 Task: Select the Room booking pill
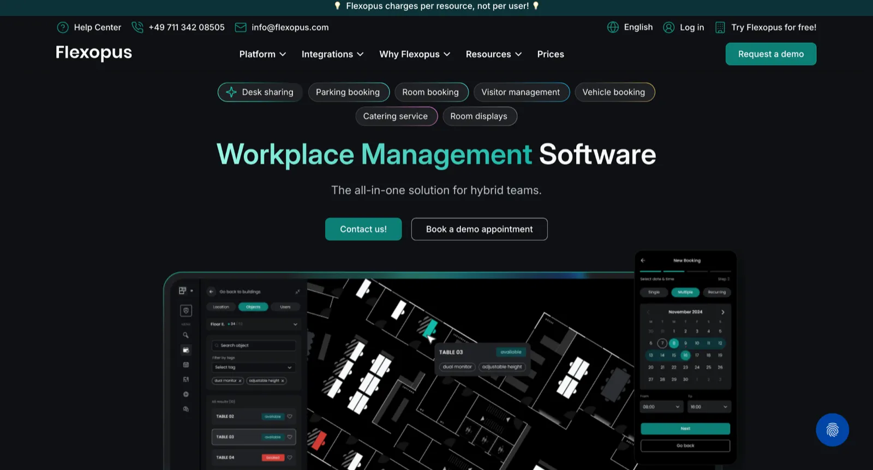431,92
